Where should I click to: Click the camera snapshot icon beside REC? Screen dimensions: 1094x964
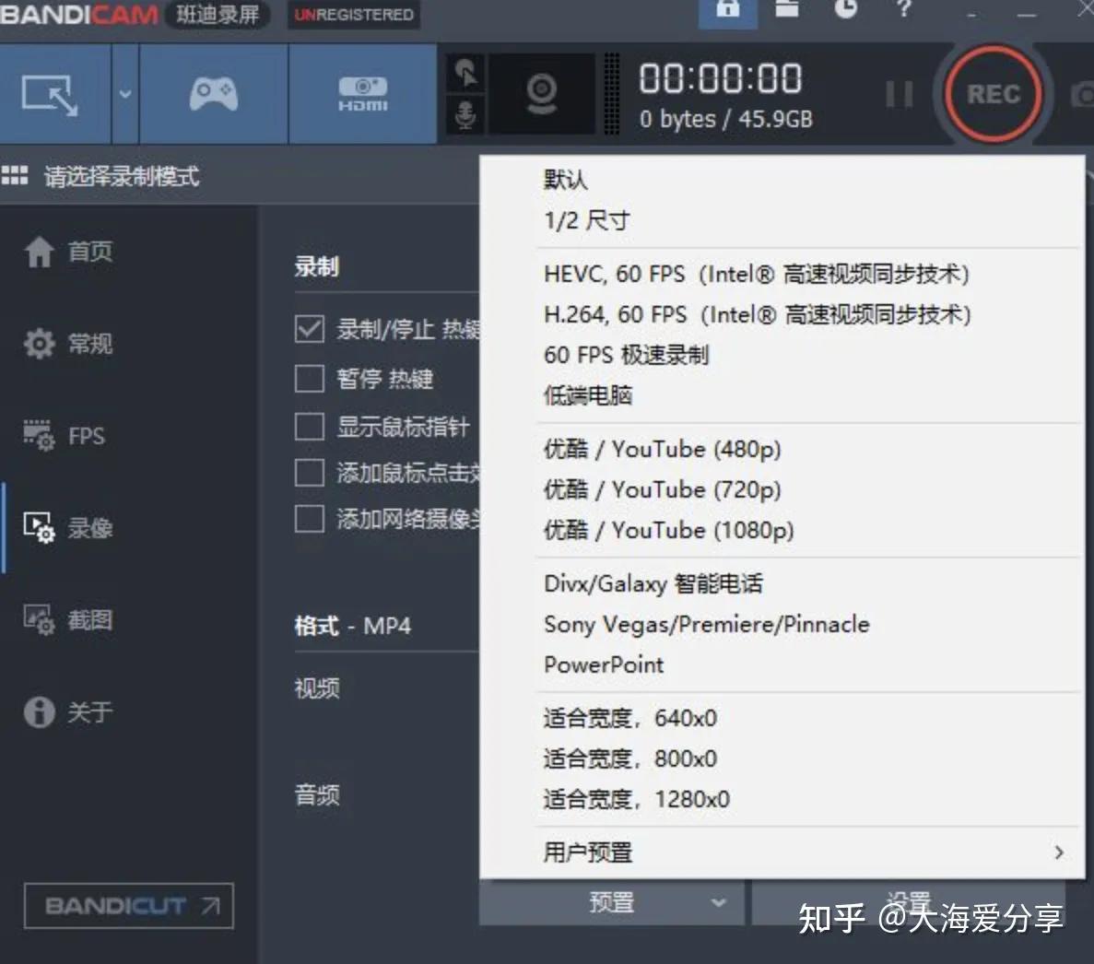1085,94
